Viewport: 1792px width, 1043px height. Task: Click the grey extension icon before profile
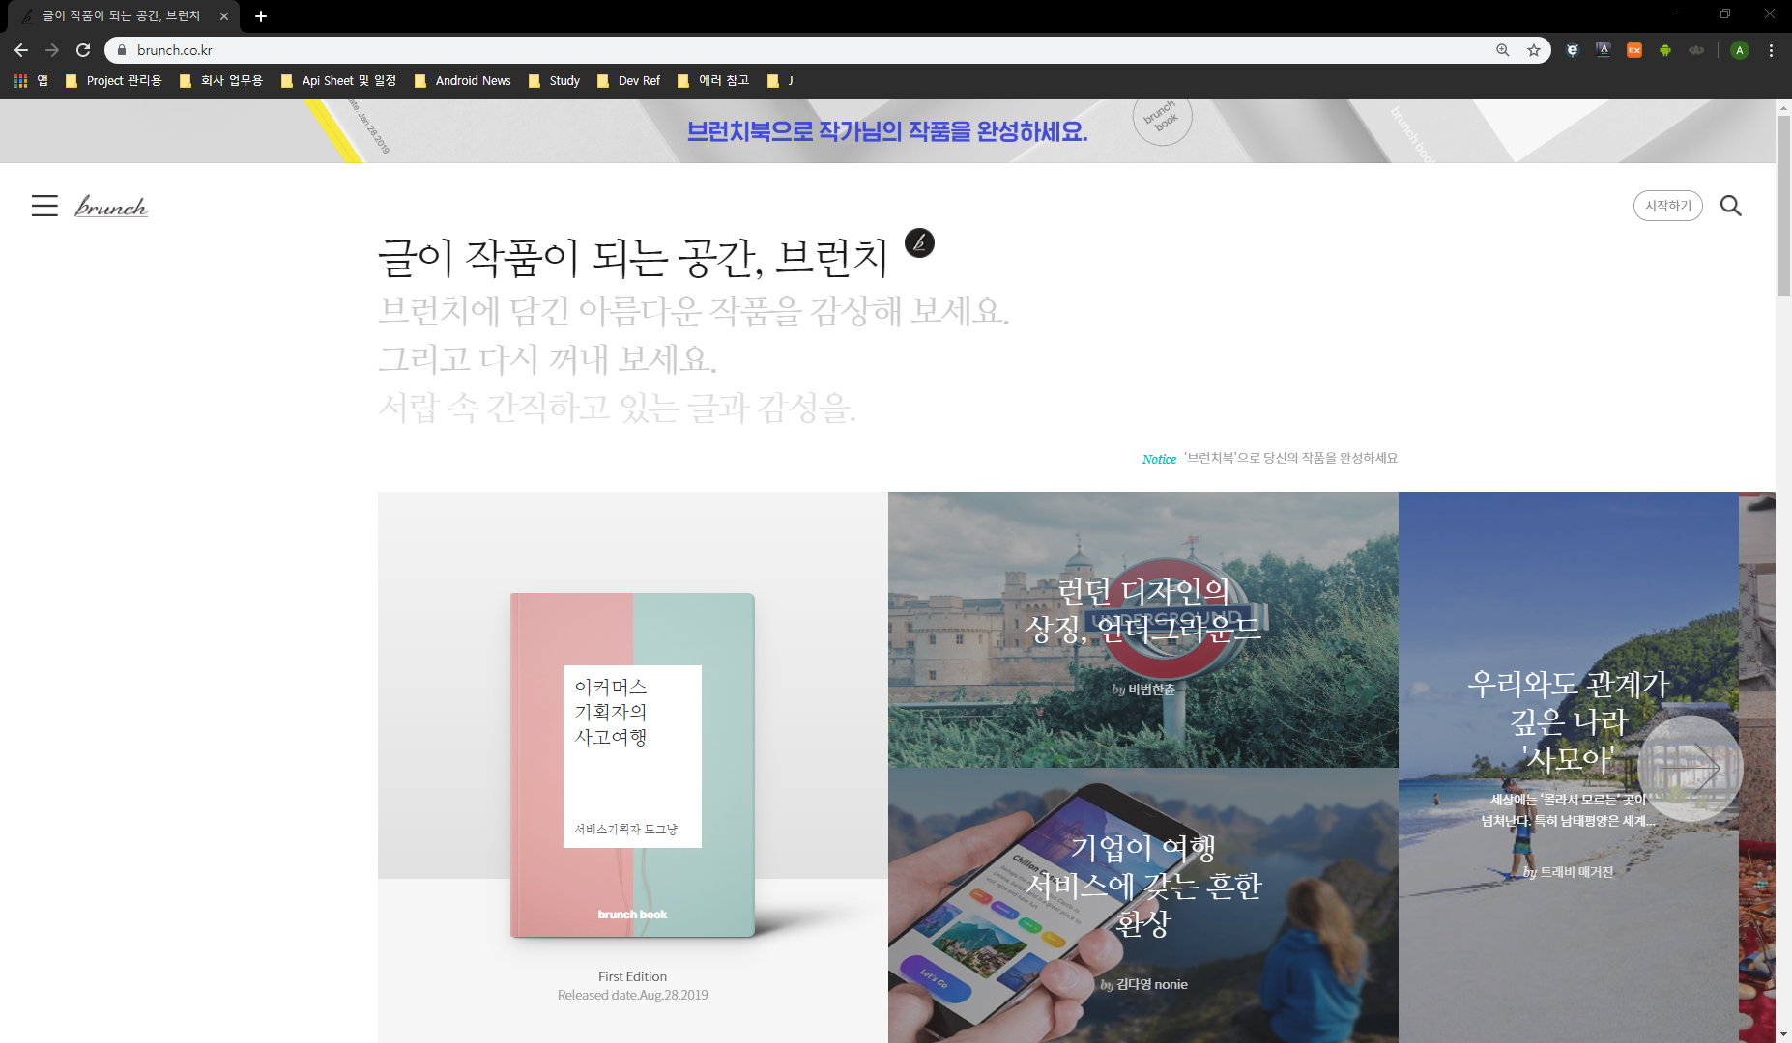[x=1696, y=50]
